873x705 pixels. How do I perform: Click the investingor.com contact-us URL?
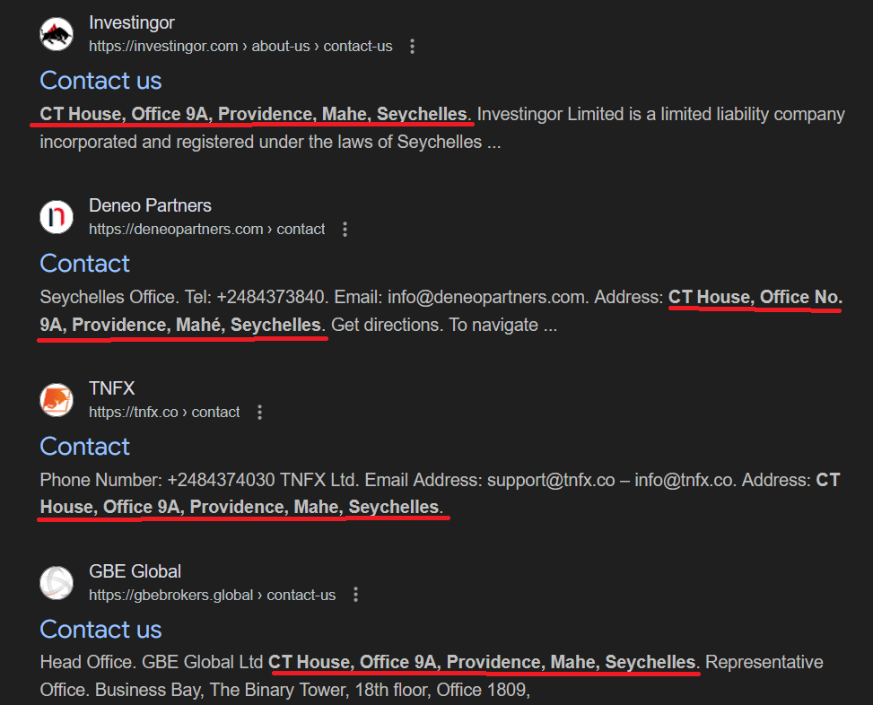click(x=240, y=46)
